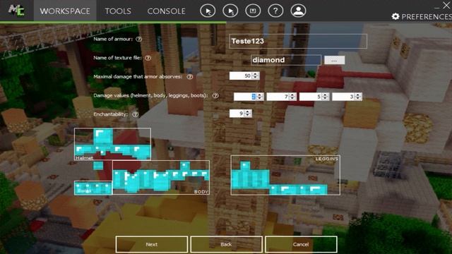Image resolution: width=452 pixels, height=254 pixels.
Task: Click the Next button
Action: 152,244
